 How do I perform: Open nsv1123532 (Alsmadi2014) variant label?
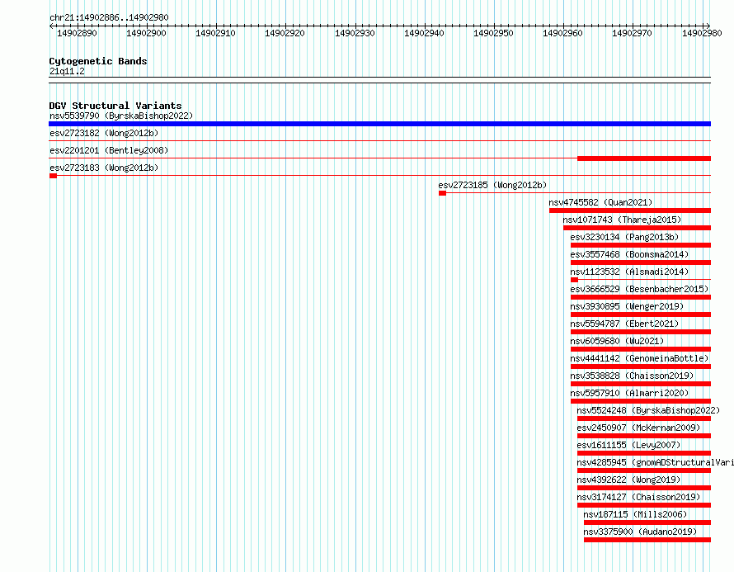[x=629, y=272]
